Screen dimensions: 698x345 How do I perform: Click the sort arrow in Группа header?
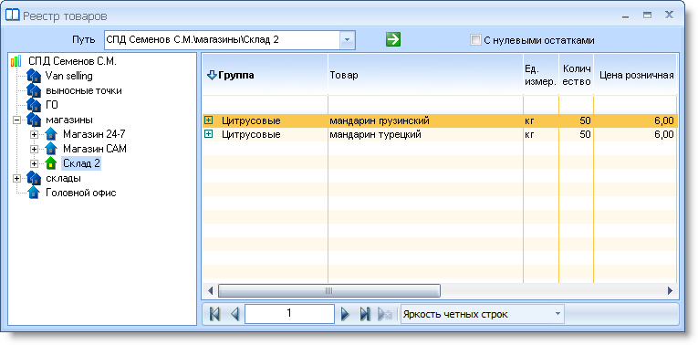click(212, 75)
